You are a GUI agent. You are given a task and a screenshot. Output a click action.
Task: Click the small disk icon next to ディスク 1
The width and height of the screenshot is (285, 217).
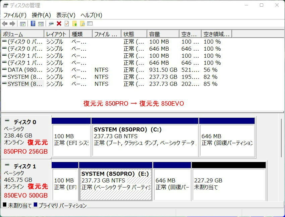pos(7,165)
